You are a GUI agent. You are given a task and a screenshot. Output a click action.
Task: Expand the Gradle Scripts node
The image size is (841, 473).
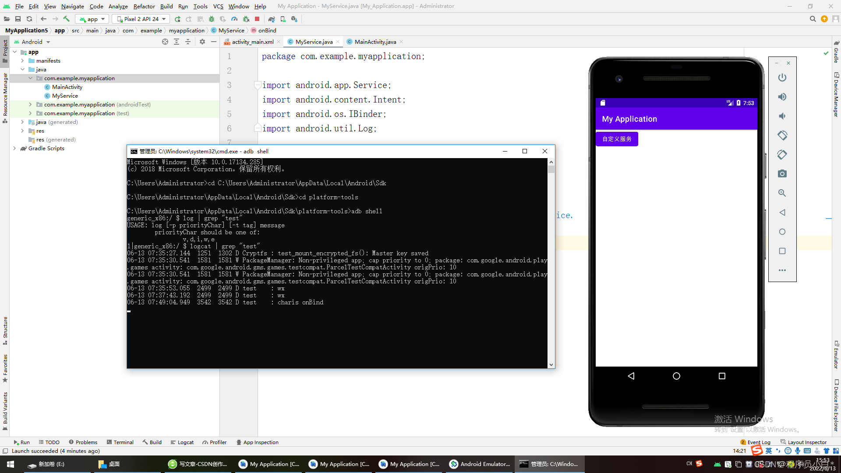[14, 148]
